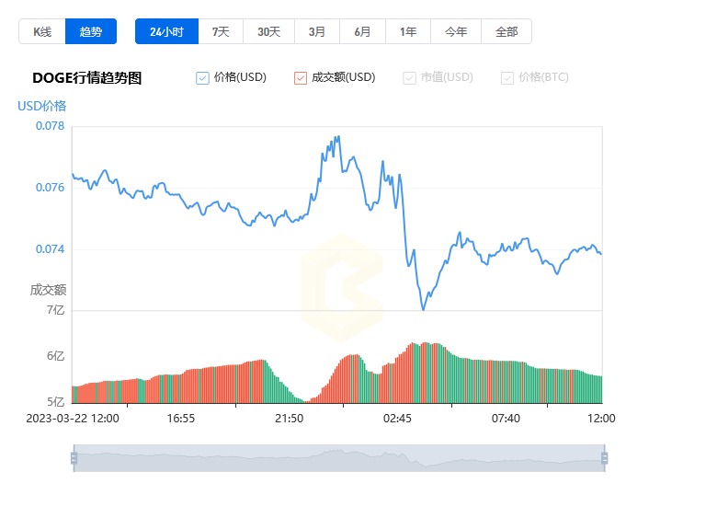Click the right handle of range slider

tap(604, 458)
